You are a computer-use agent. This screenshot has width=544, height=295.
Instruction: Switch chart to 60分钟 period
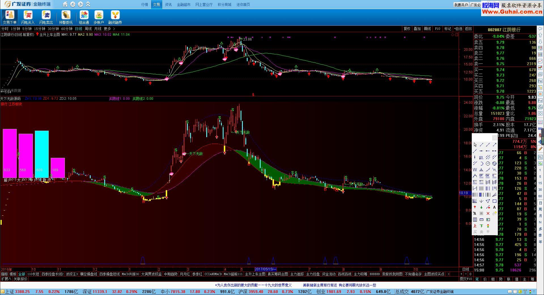(x=67, y=29)
